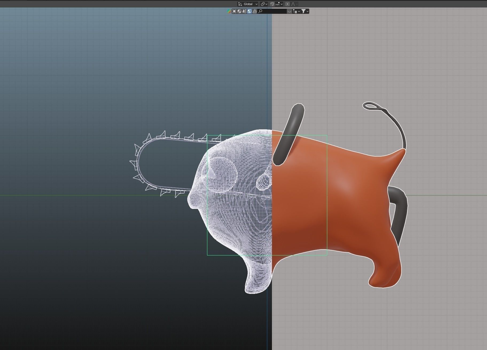This screenshot has width=487, height=350.
Task: Click the search field with magnifier
Action: (272, 11)
